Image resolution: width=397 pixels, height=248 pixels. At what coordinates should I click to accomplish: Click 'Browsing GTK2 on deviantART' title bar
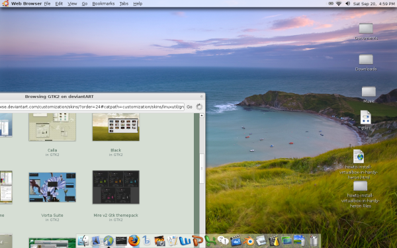point(60,97)
